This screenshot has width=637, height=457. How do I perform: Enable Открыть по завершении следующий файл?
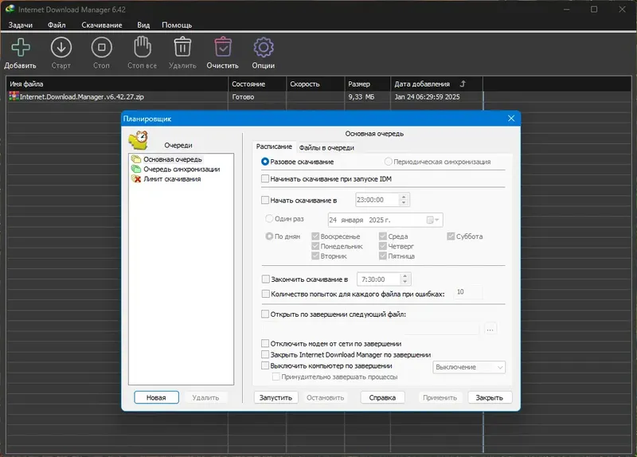265,314
